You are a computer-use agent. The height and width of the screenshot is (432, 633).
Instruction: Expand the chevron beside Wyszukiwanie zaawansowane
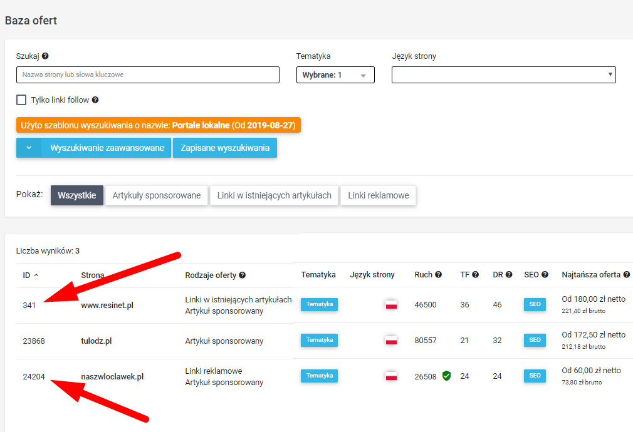[29, 148]
